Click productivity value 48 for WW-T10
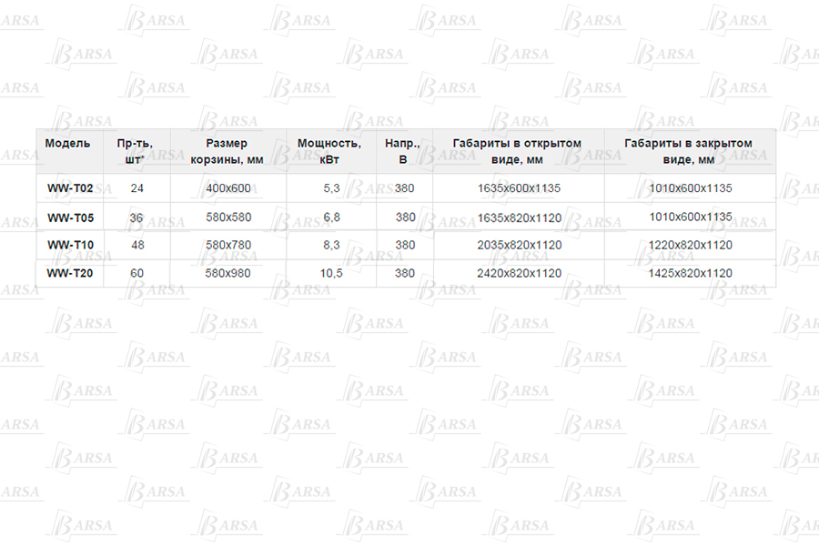This screenshot has width=819, height=546. click(137, 245)
